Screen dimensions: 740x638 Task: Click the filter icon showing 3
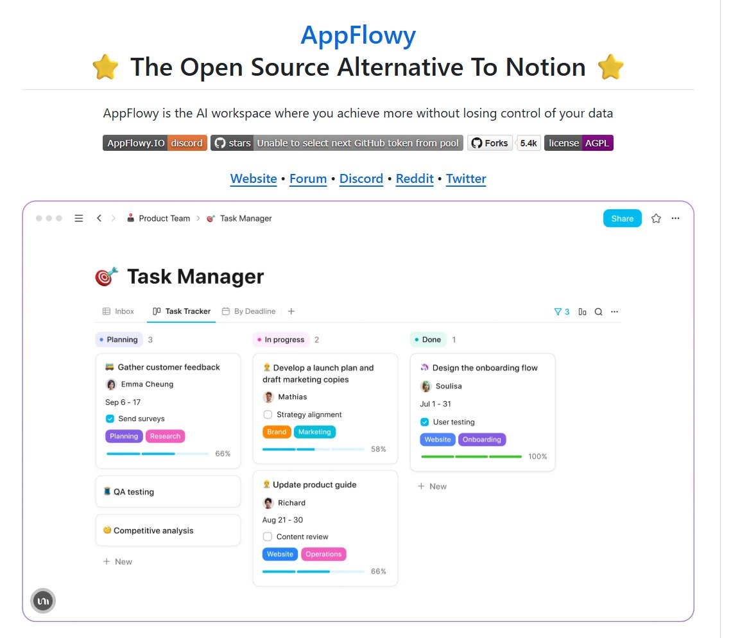click(562, 311)
